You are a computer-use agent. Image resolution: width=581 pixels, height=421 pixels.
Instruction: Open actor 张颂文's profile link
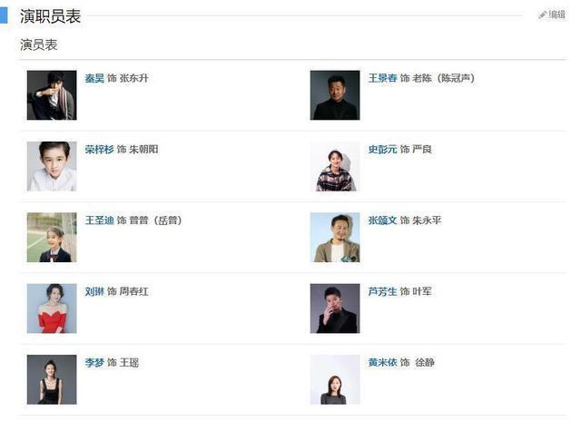(382, 220)
